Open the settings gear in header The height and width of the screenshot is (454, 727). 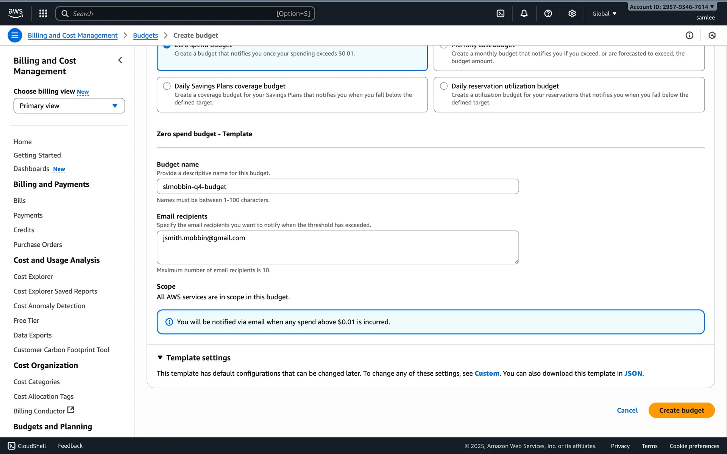[572, 14]
